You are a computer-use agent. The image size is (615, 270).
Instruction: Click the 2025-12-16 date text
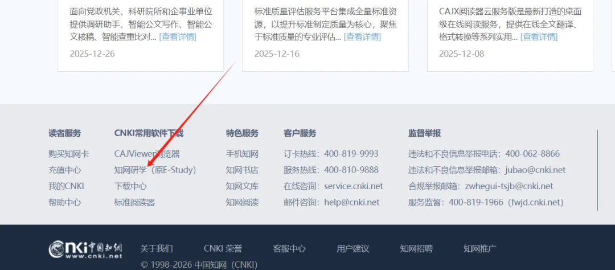(x=277, y=54)
